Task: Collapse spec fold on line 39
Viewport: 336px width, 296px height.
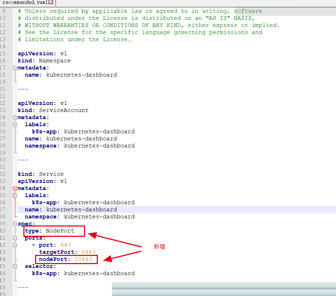Action: tap(15, 224)
